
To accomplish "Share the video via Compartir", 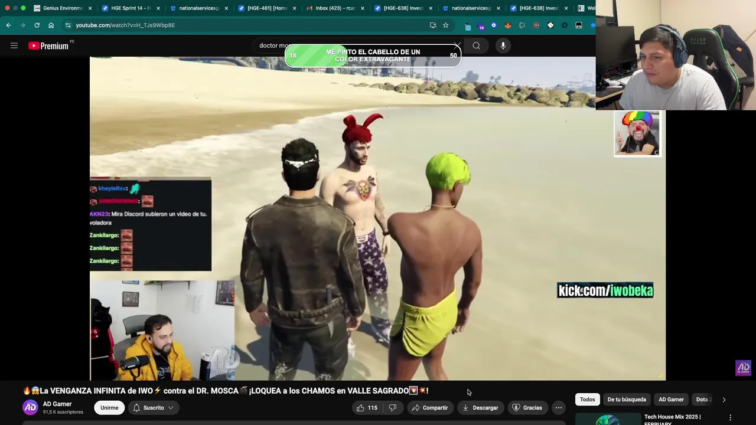I will pyautogui.click(x=430, y=407).
